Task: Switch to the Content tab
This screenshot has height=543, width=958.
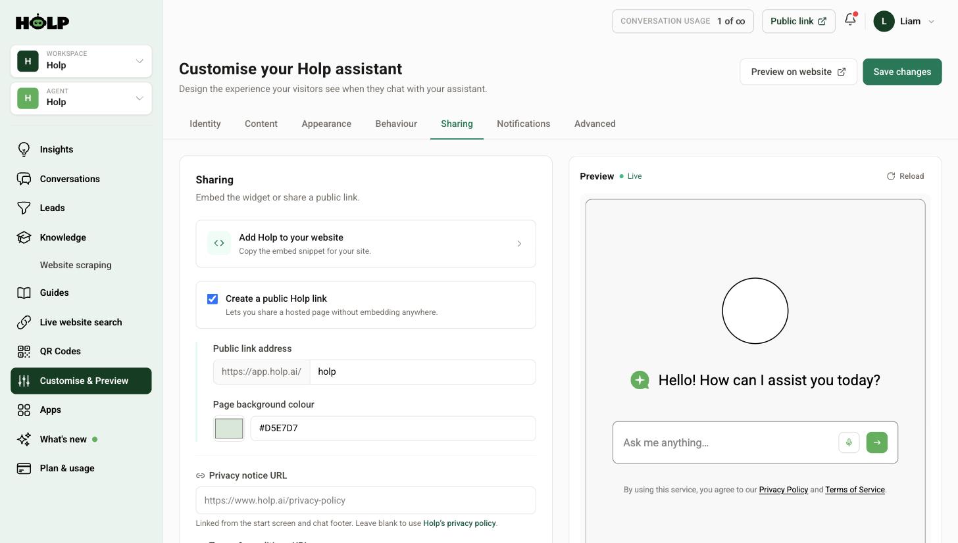Action: pyautogui.click(x=261, y=124)
